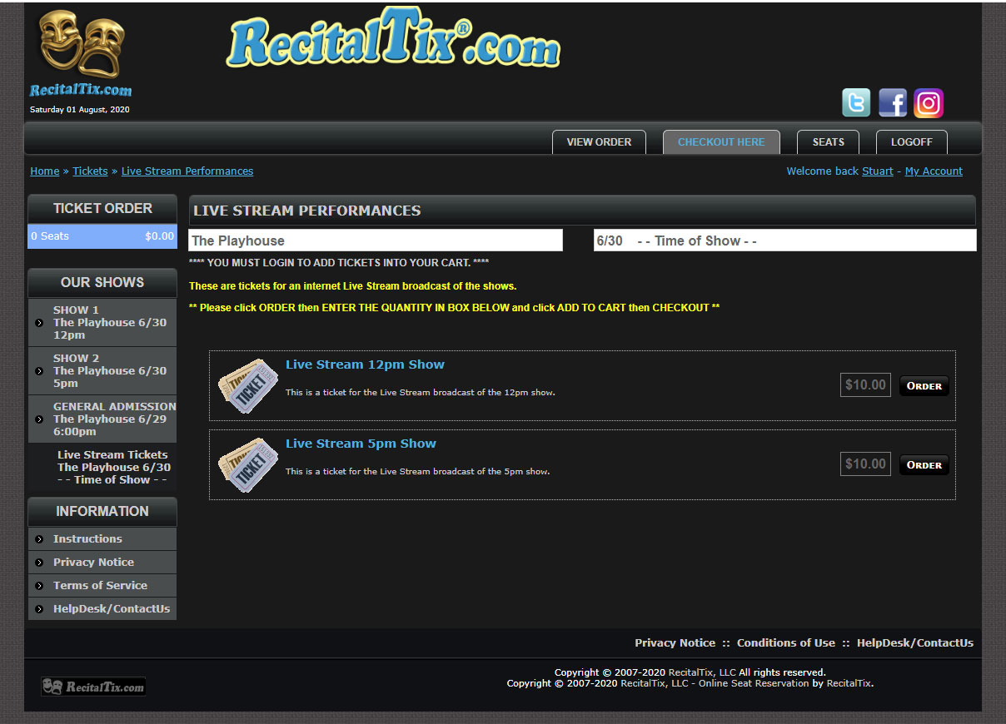Order the Live Stream 12pm Show ticket

(924, 386)
